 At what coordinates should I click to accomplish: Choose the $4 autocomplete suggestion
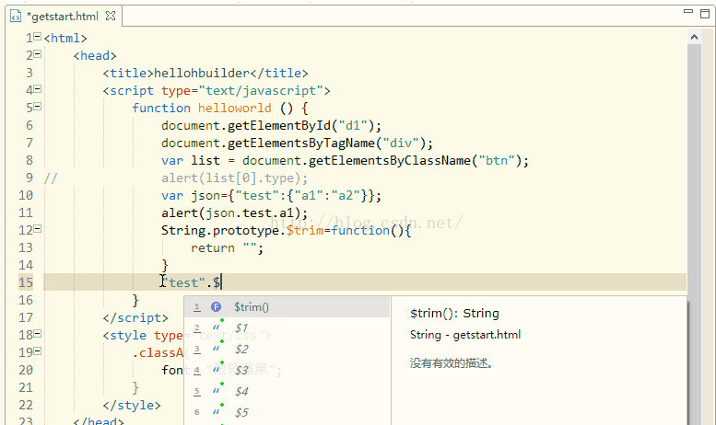(288, 391)
